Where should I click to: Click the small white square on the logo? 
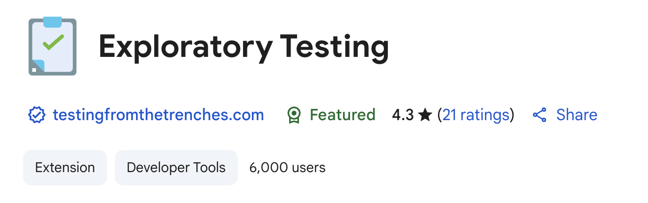click(34, 70)
